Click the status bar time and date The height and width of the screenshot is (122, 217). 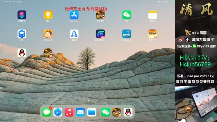point(12,2)
